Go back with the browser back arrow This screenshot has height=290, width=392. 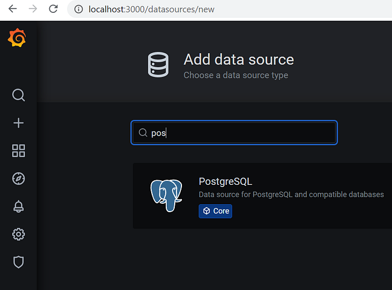(12, 9)
